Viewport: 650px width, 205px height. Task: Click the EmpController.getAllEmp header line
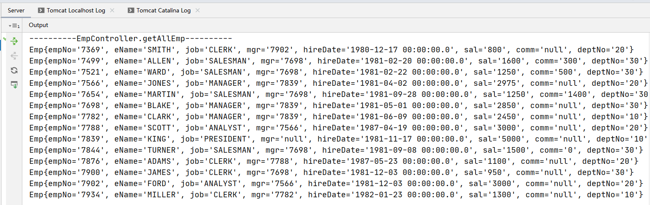[131, 38]
